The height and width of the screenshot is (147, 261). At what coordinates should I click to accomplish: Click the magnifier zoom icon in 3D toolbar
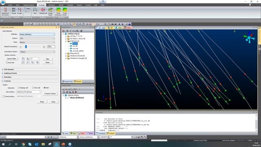coord(36,24)
